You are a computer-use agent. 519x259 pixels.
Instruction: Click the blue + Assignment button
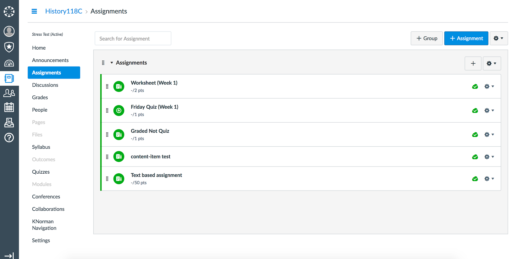pyautogui.click(x=466, y=38)
